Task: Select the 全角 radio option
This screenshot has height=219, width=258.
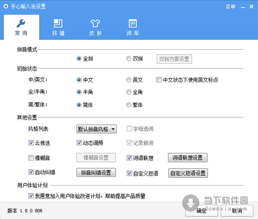Action: (x=129, y=92)
